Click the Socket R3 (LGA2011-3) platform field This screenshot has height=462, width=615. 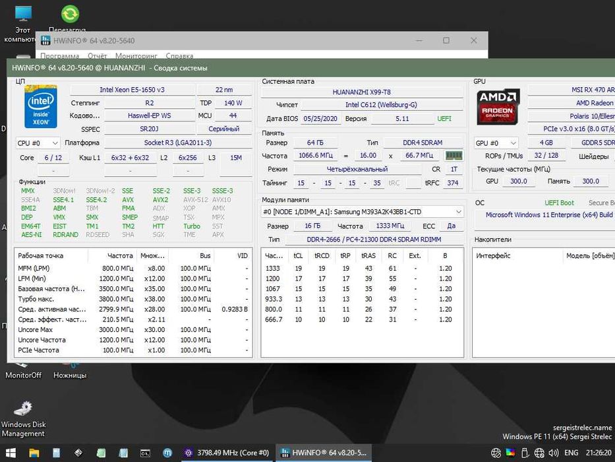pyautogui.click(x=178, y=143)
